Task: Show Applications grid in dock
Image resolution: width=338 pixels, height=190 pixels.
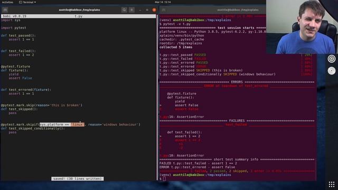Action: 332,184
